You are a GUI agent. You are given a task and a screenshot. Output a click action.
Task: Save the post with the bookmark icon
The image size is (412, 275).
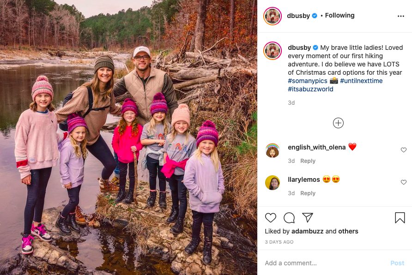point(400,218)
